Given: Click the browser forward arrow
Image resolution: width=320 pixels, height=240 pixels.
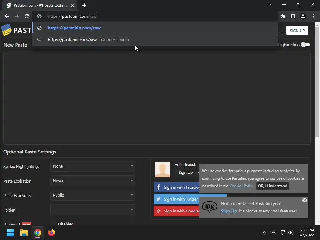Looking at the screenshot, I should pos(17,16).
